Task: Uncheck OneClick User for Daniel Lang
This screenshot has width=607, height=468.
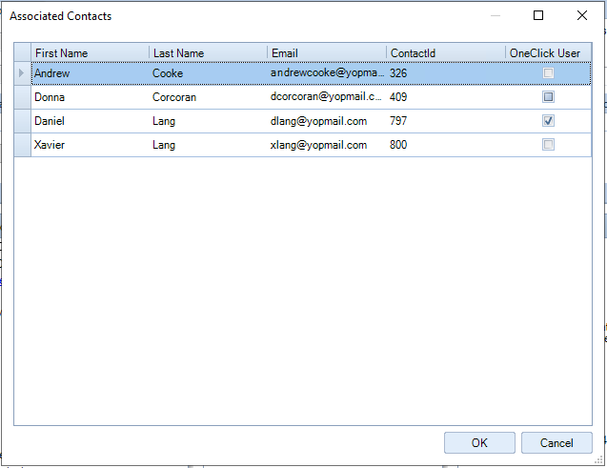Action: pos(548,121)
